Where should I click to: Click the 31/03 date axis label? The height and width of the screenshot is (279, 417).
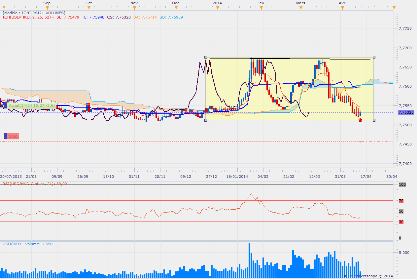(x=340, y=177)
